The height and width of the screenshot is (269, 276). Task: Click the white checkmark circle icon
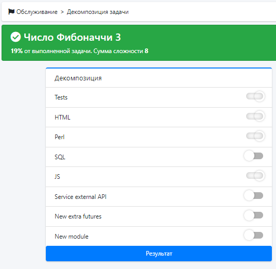15,37
